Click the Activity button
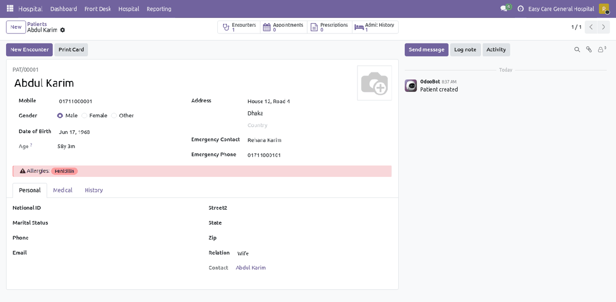The image size is (616, 302). point(496,50)
